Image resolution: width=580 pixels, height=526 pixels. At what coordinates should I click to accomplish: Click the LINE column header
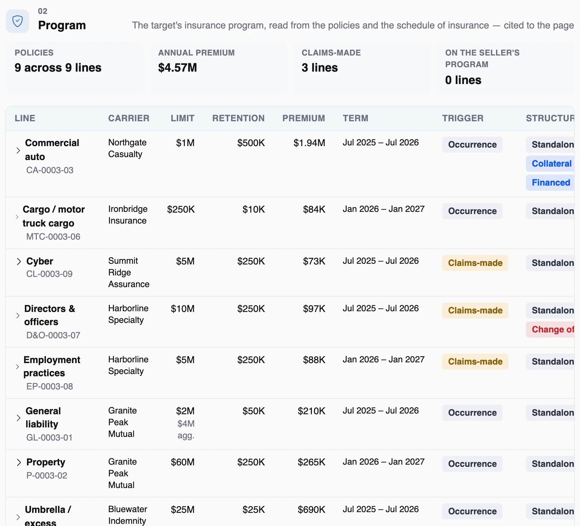point(25,118)
